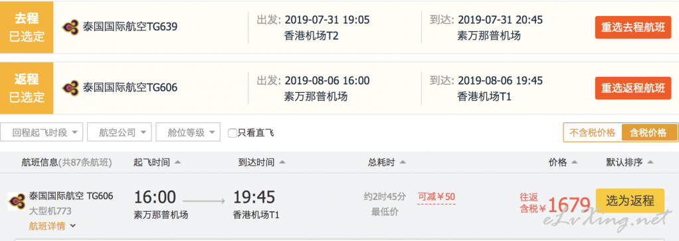The width and height of the screenshot is (679, 241).
Task: Expand 航班详情 flight details
Action: (52, 226)
